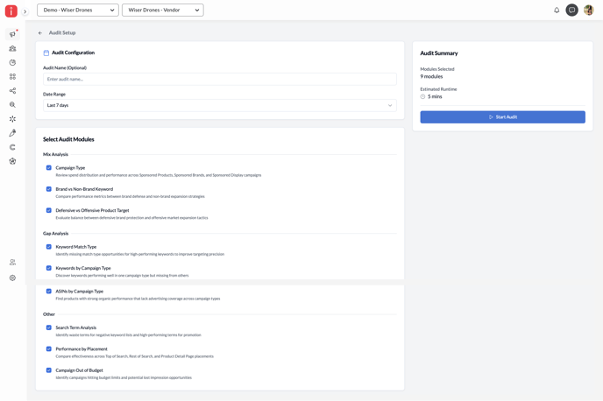Viewport: 603px width, 401px height.
Task: Open the magnifier search icon in sidebar
Action: coord(12,105)
